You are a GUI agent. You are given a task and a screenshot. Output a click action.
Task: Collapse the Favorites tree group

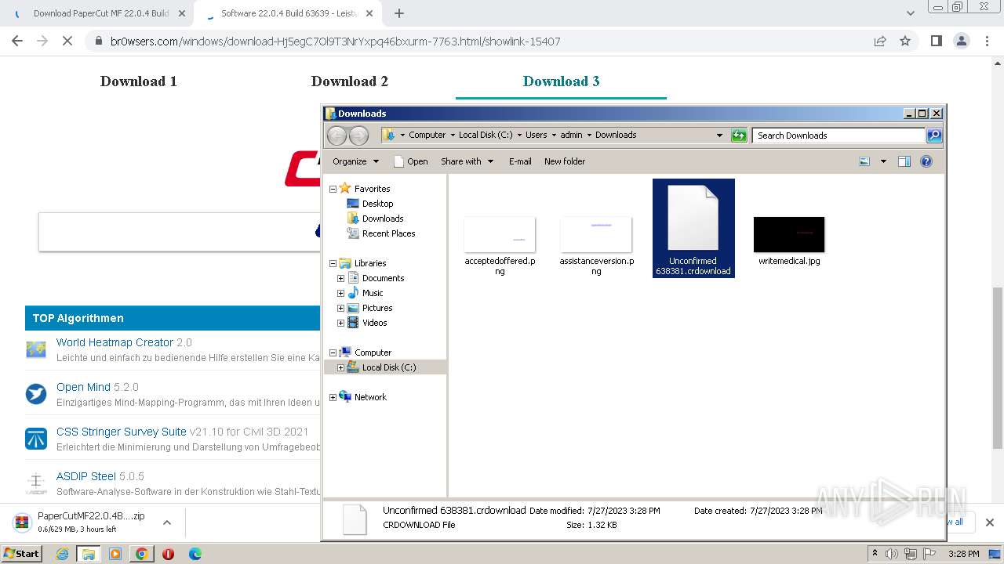(333, 189)
